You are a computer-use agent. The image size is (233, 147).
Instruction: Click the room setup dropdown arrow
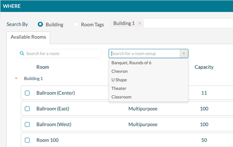pyautogui.click(x=184, y=54)
